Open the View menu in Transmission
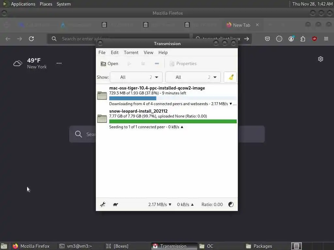 148,52
